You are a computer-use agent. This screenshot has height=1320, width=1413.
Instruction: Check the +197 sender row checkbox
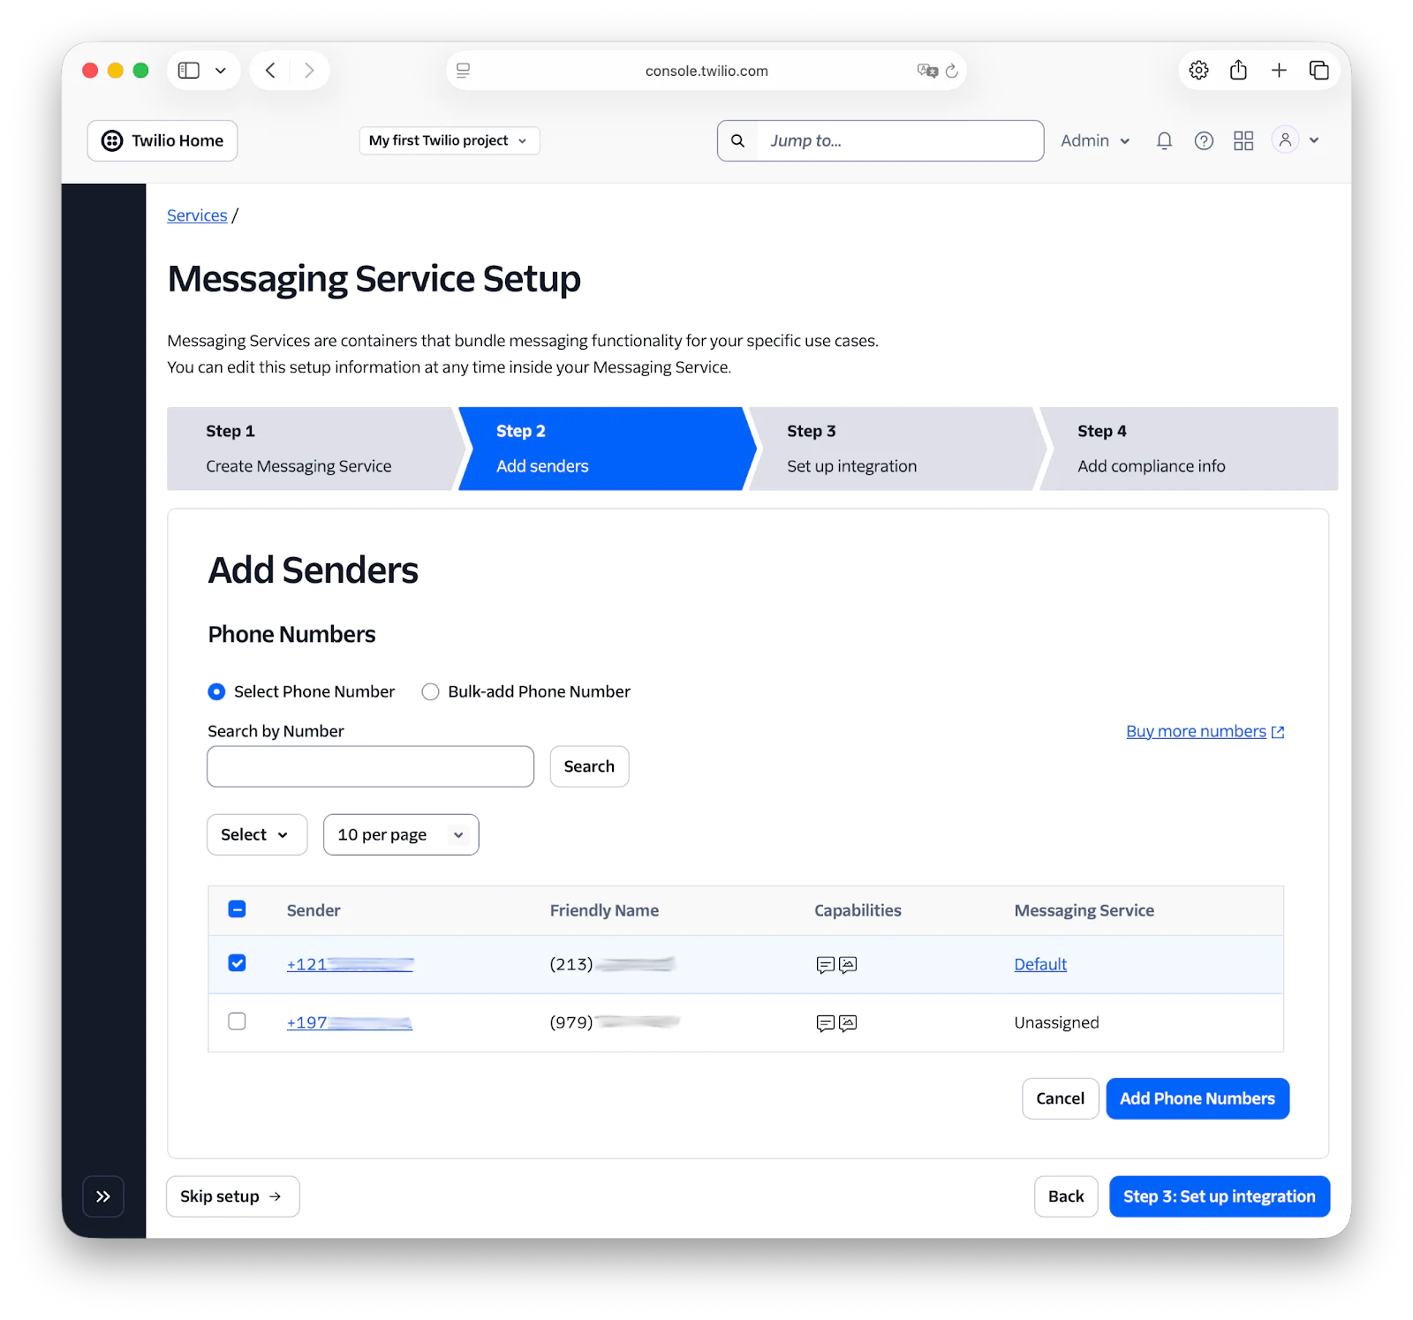237,1022
